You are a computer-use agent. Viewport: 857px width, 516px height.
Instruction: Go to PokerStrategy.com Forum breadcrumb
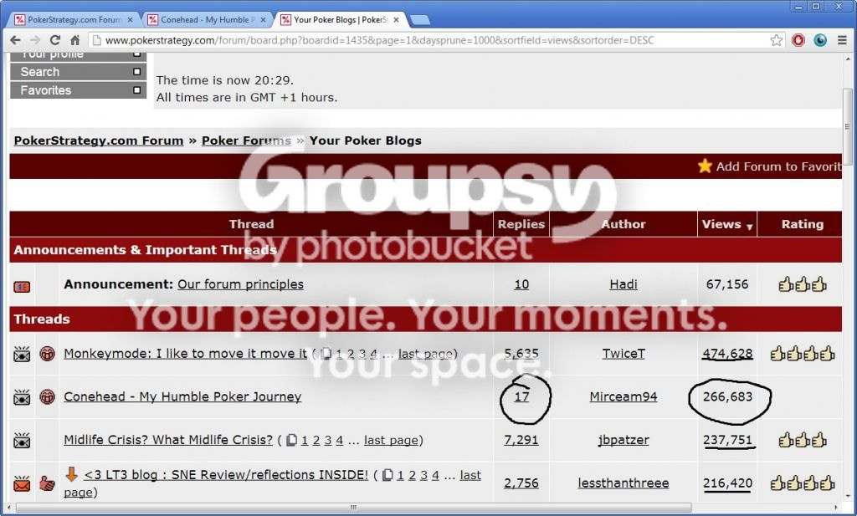click(x=99, y=140)
